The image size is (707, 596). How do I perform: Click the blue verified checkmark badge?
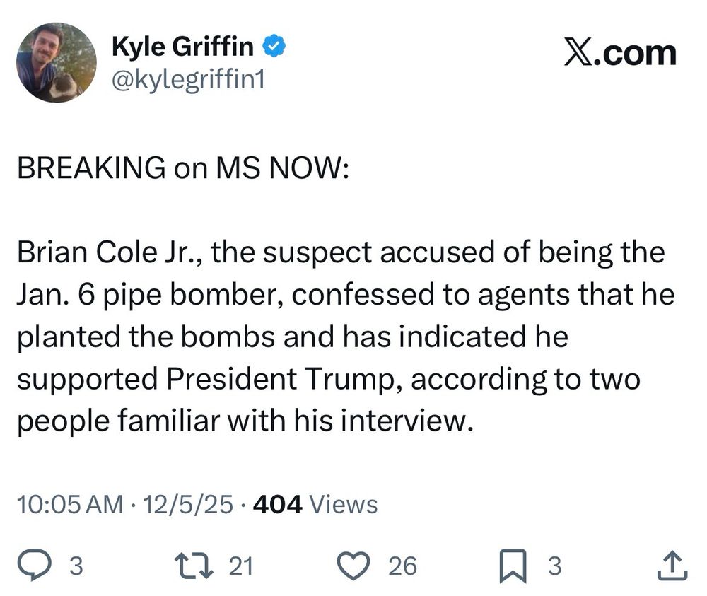pos(275,47)
